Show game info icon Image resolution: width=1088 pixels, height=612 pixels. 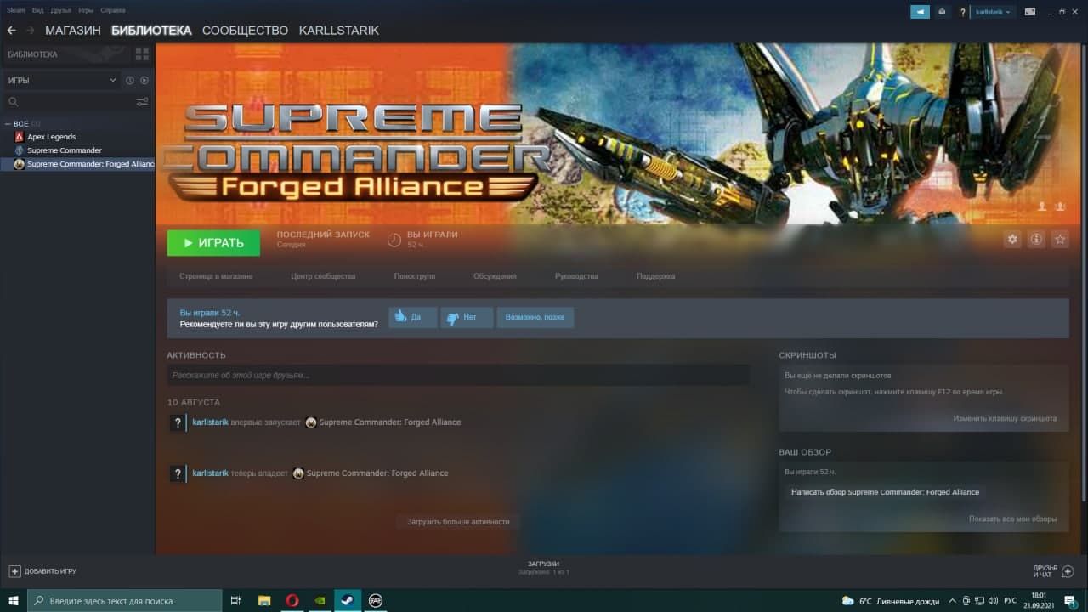(1036, 240)
